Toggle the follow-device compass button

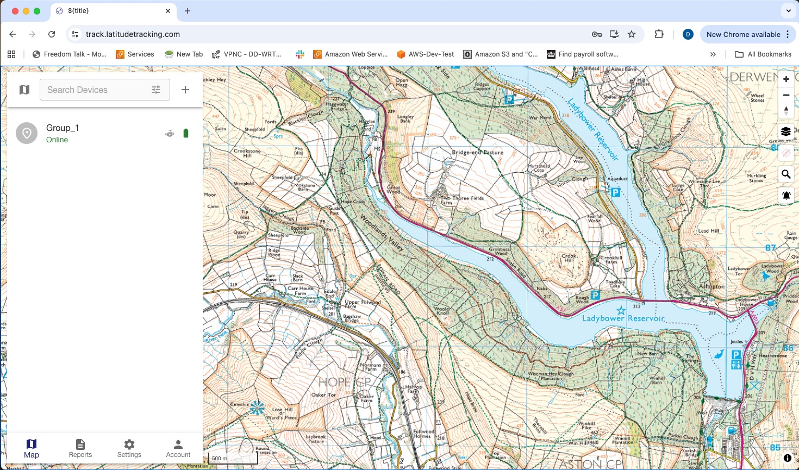(x=786, y=153)
